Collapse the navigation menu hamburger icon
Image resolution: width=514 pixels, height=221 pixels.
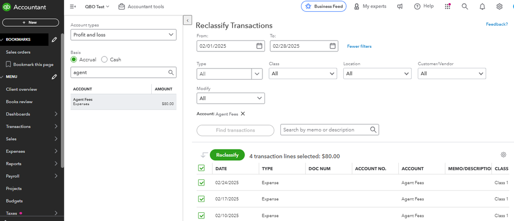click(x=73, y=7)
